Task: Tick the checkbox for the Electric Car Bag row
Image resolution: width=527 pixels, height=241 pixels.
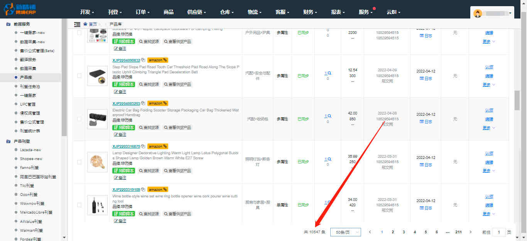Action: pos(79,119)
